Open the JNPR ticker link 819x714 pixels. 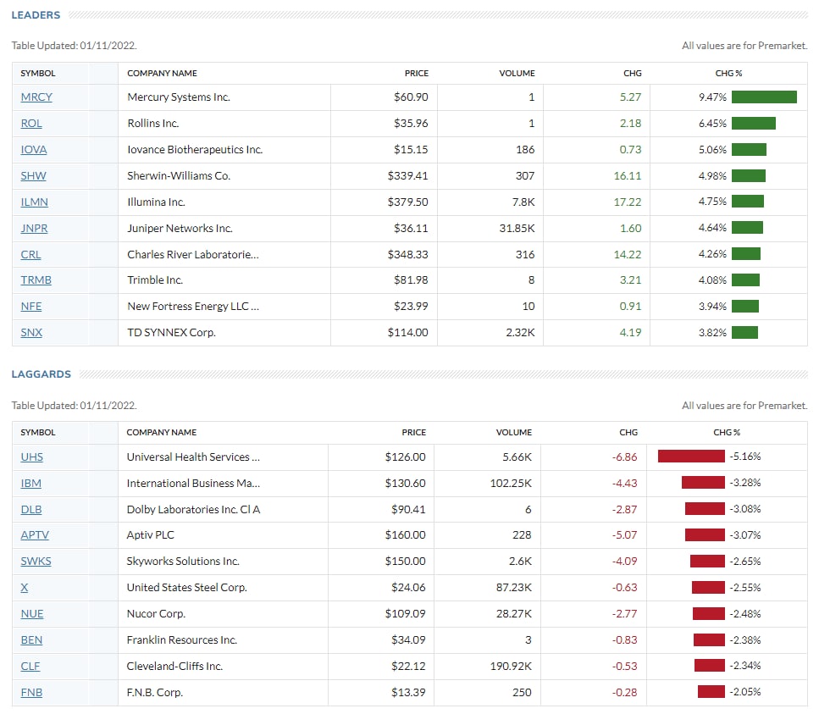[35, 228]
